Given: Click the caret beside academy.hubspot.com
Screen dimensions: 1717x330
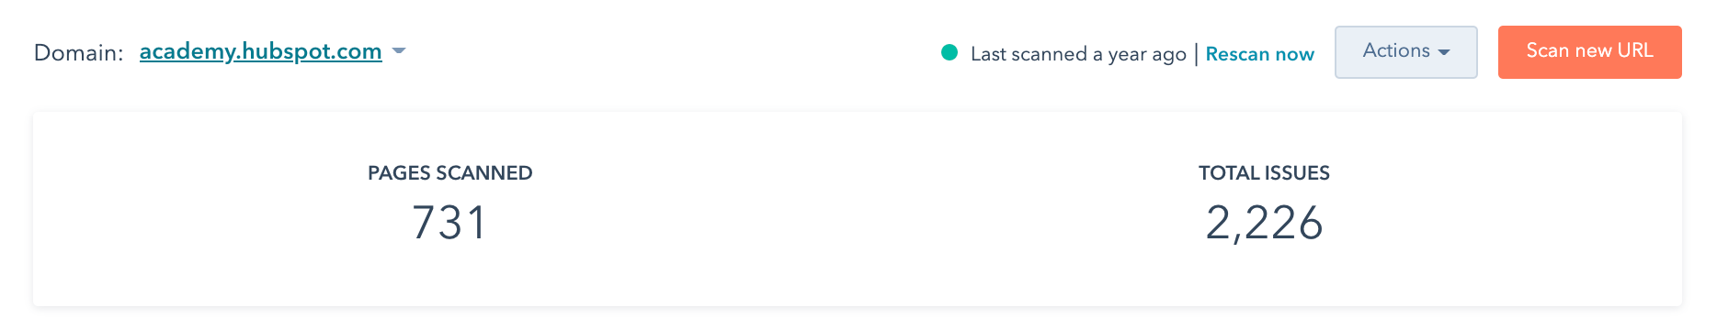Looking at the screenshot, I should (x=399, y=51).
